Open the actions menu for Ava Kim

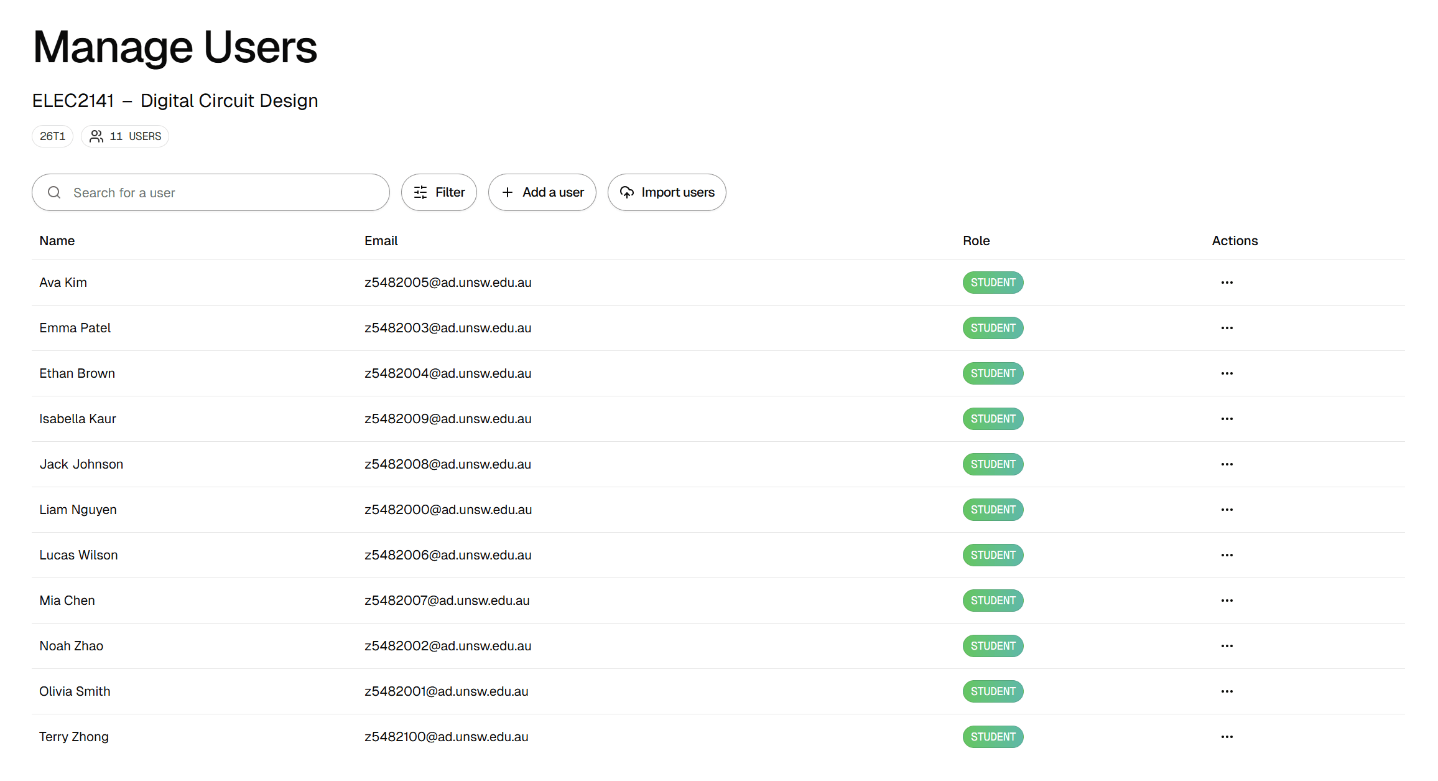(x=1227, y=283)
